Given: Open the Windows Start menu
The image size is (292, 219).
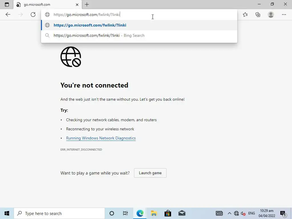Looking at the screenshot, I should coord(7,213).
